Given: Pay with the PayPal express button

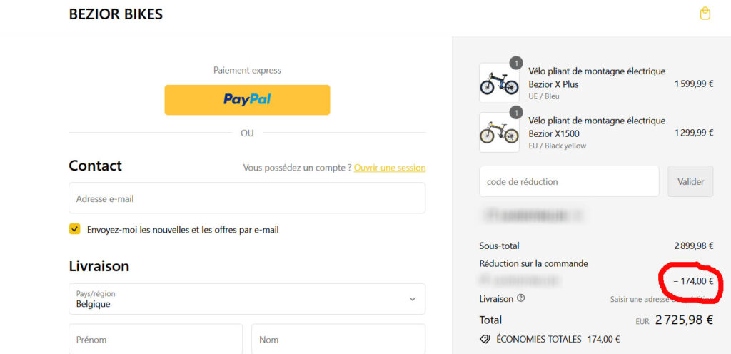Looking at the screenshot, I should [x=247, y=100].
